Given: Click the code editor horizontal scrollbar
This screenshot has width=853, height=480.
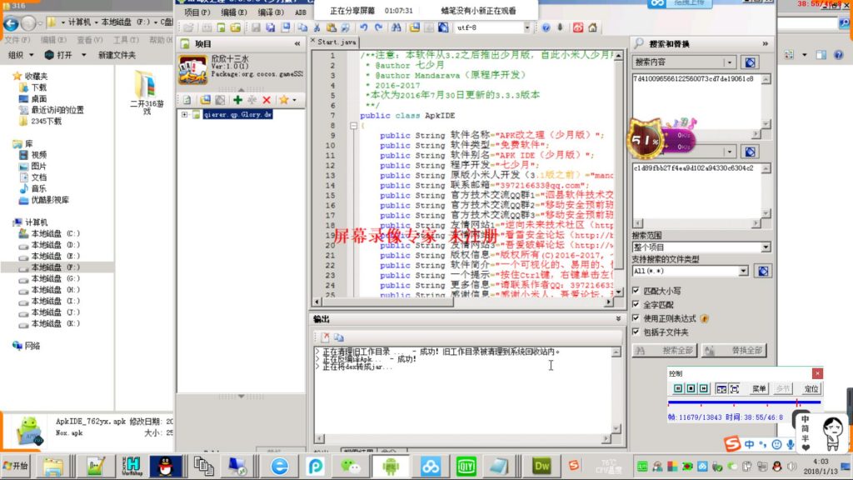Looking at the screenshot, I should click(x=462, y=302).
